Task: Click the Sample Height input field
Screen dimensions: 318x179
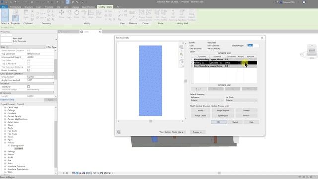Action: coord(253,45)
